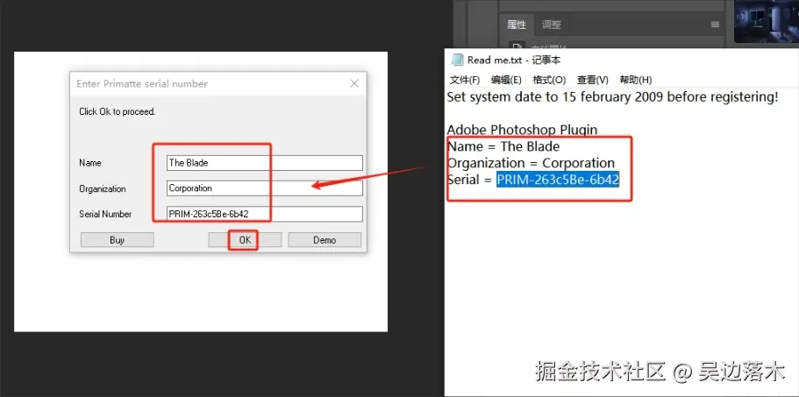Click the Buy button
The height and width of the screenshot is (397, 799).
click(118, 240)
